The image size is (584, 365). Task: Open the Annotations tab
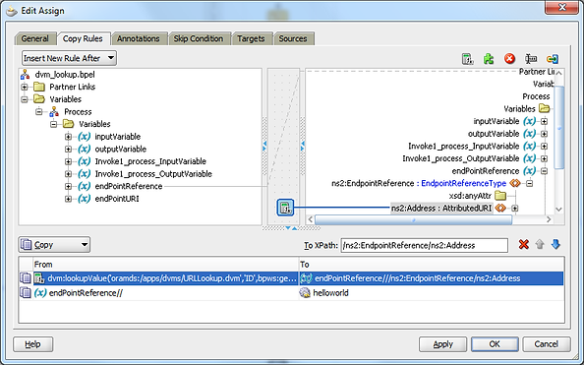[x=139, y=38]
